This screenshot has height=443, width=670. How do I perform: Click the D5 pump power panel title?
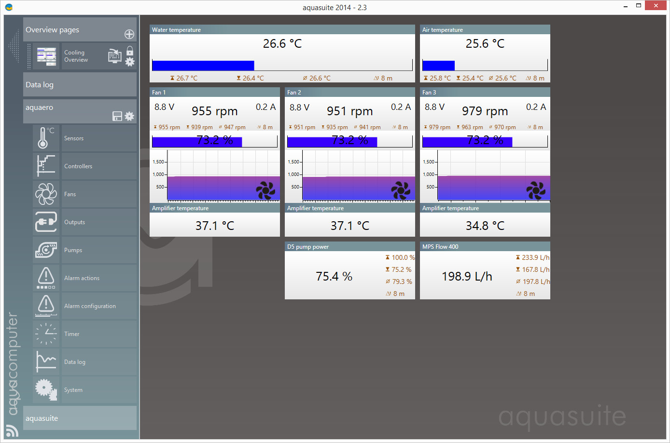(x=308, y=247)
